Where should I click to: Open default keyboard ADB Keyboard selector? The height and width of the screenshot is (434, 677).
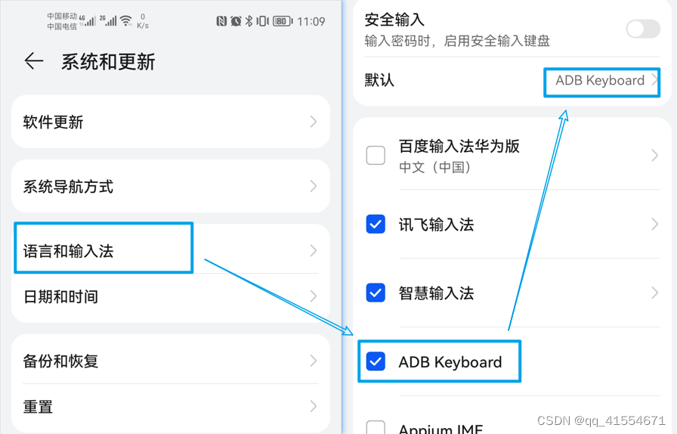point(602,82)
